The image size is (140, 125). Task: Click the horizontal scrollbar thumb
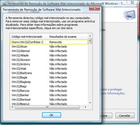point(47,107)
